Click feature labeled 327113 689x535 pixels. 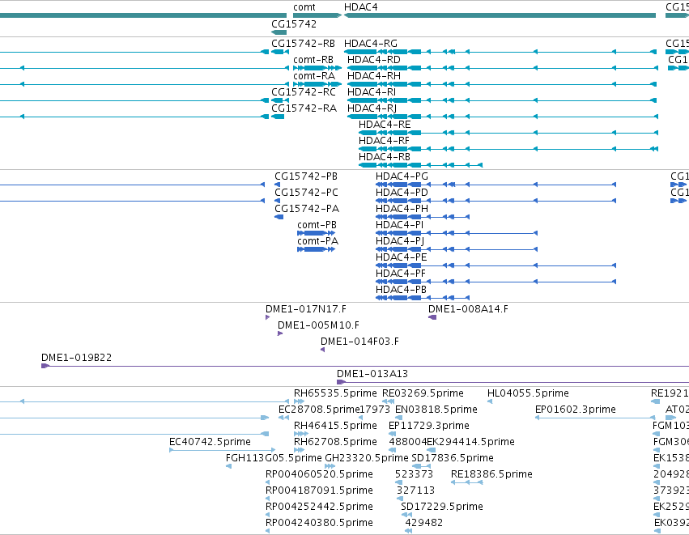pyautogui.click(x=415, y=491)
